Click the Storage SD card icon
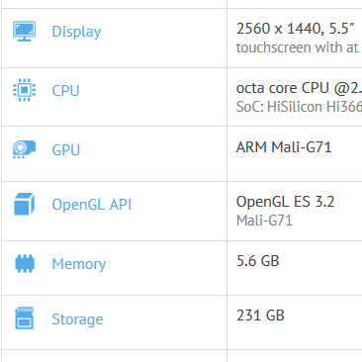Image resolution: width=362 pixels, height=362 pixels. tap(24, 318)
